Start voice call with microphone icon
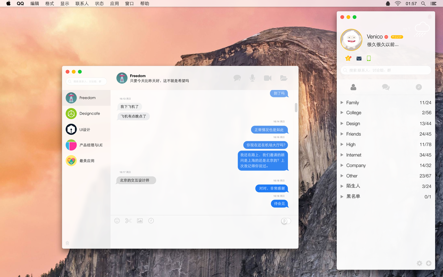Viewport: 443px width, 277px height. pos(252,78)
